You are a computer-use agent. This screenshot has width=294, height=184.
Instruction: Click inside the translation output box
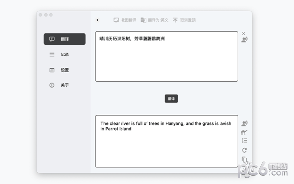[167, 141]
